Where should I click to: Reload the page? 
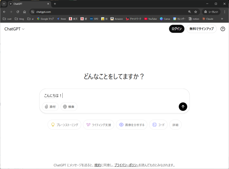tap(18, 12)
